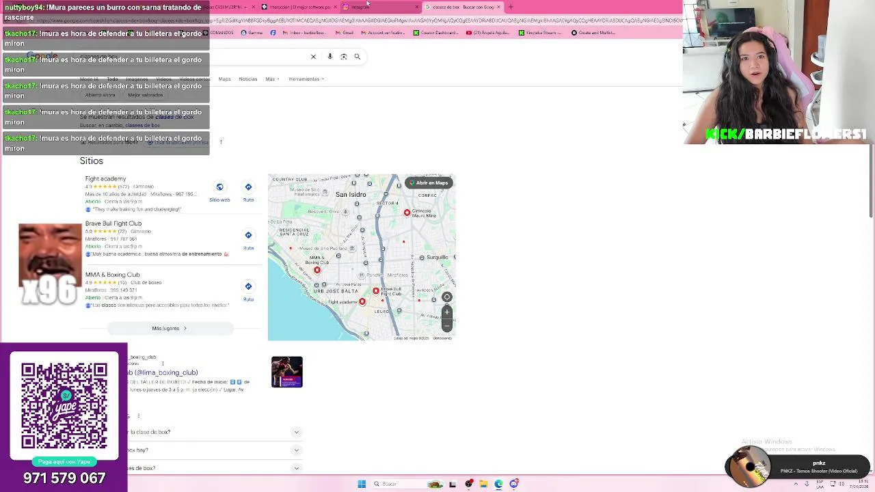Viewport: 875px width, 492px height.
Task: Zoom in on the map
Action: (447, 312)
